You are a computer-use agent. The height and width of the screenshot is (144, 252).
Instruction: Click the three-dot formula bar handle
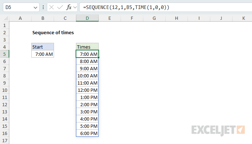pos(43,7)
